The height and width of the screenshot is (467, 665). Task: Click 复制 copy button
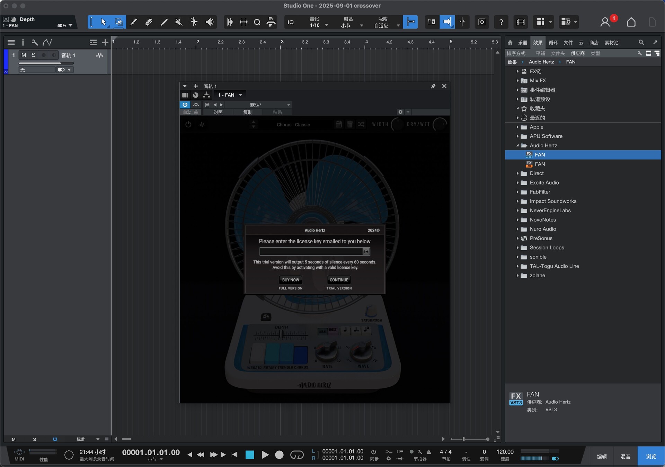pos(248,112)
